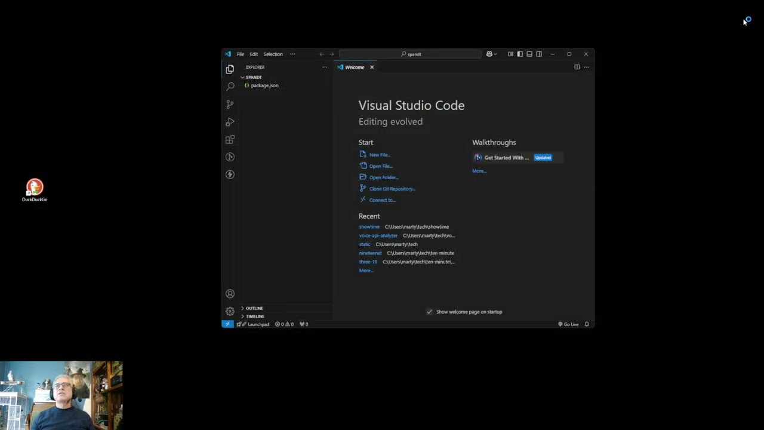Open Explorer Views and More Actions ellipsis

[x=325, y=67]
